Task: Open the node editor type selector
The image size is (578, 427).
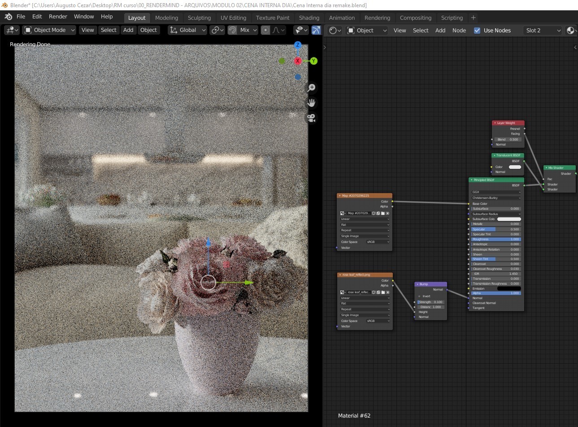Action: [335, 31]
